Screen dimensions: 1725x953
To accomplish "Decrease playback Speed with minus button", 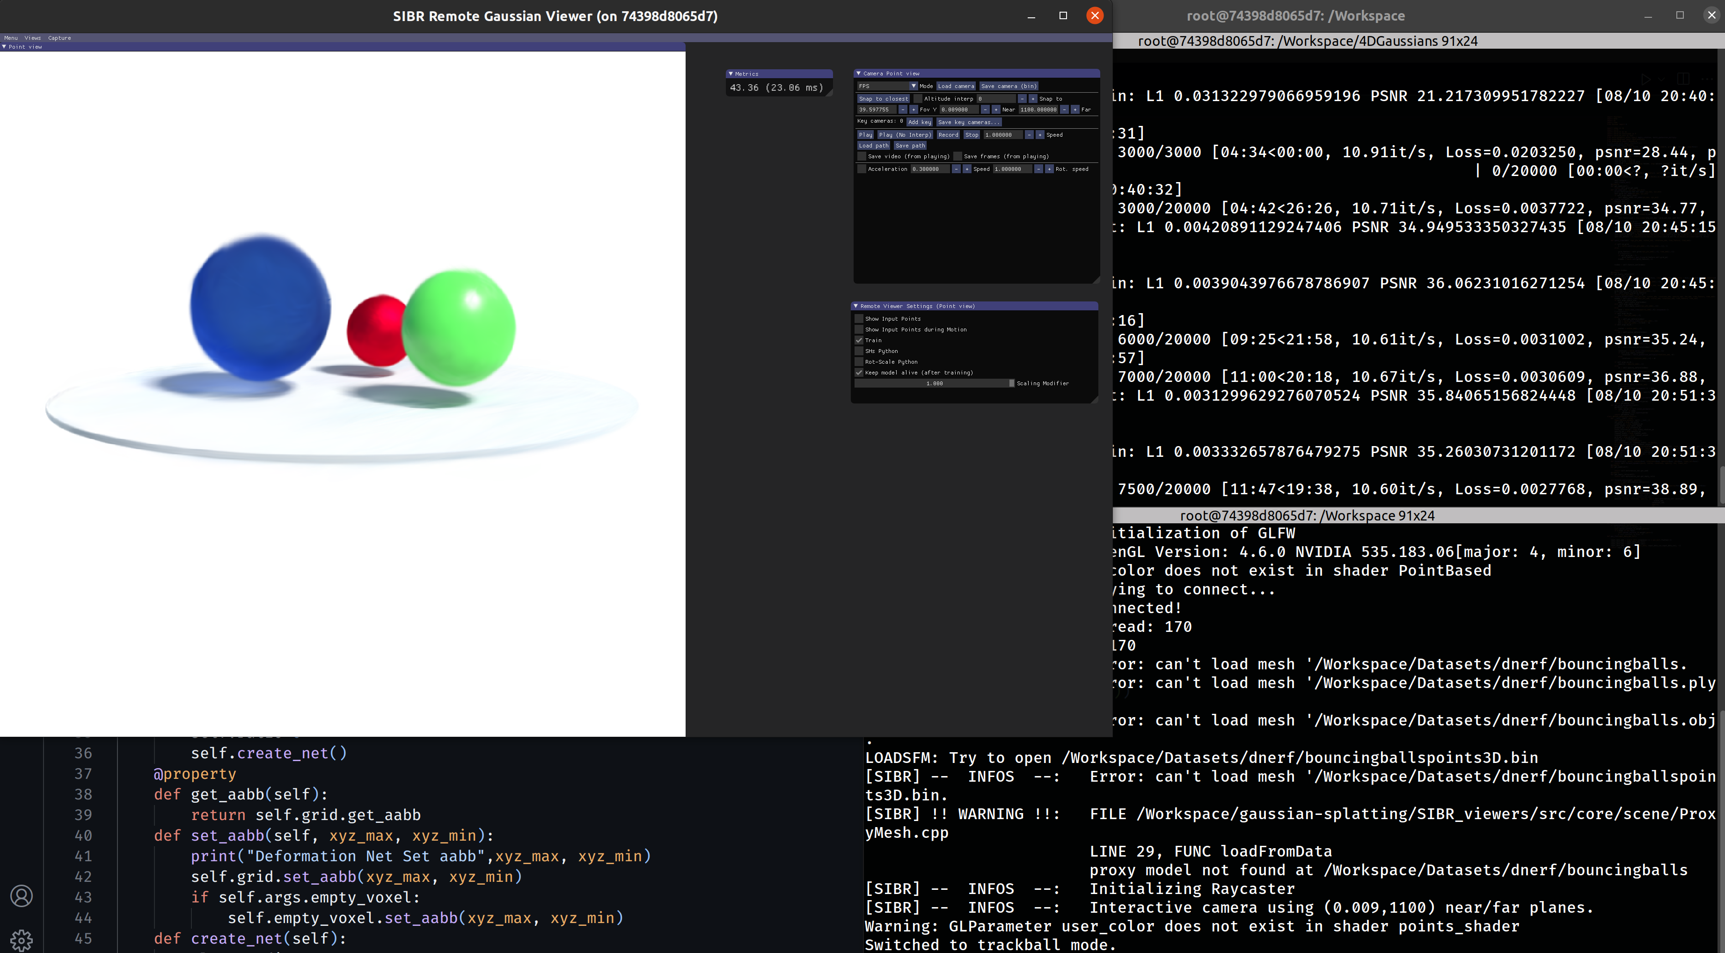I will 1029,135.
